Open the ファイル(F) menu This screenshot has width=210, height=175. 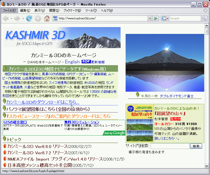point(9,11)
